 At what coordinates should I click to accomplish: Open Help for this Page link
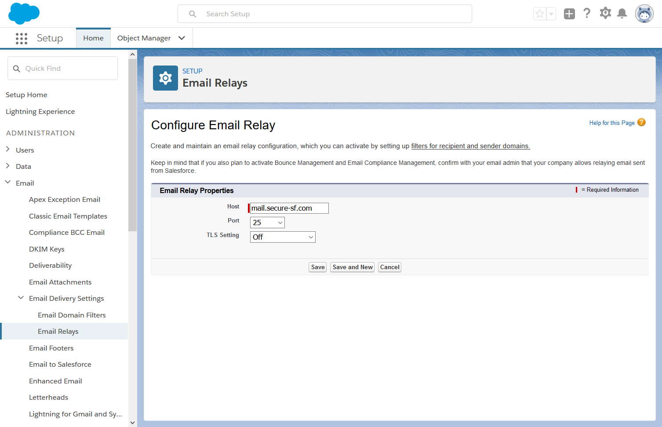(612, 123)
